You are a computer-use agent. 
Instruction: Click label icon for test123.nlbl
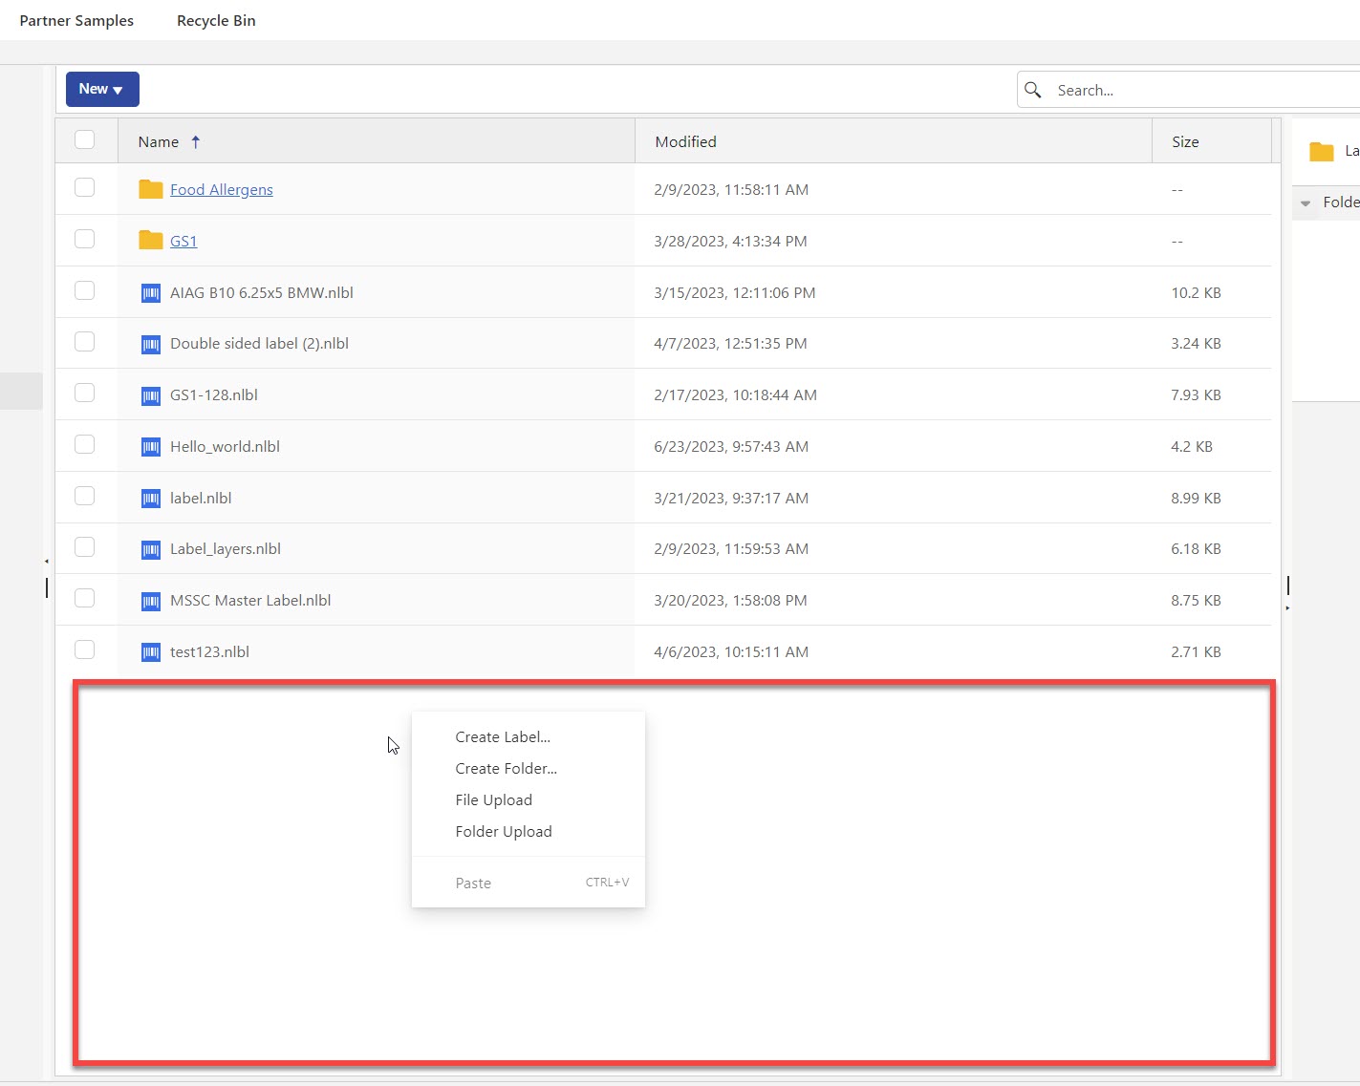[x=150, y=652]
